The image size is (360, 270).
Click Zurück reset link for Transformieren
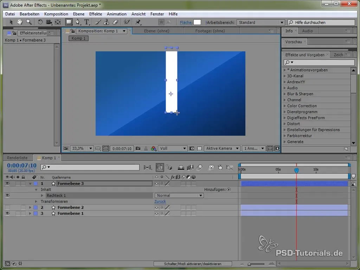pos(160,201)
